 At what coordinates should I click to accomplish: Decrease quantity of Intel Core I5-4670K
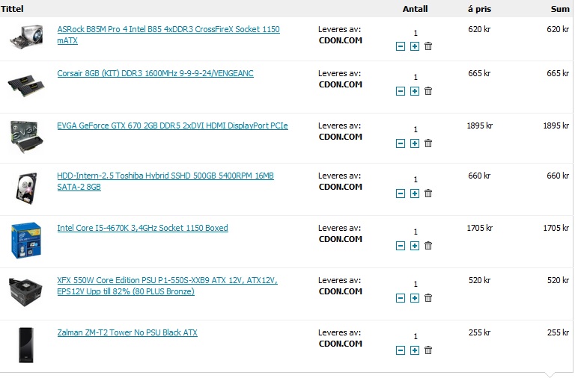point(401,246)
